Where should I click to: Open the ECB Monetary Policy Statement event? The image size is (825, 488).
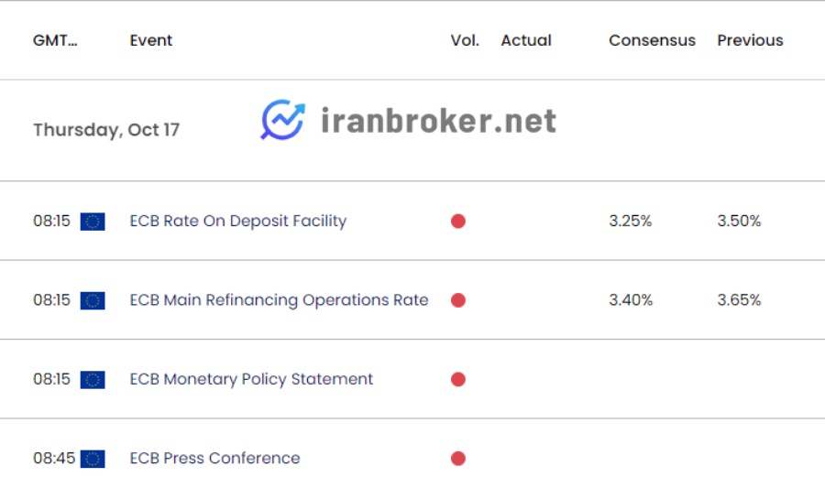click(251, 379)
